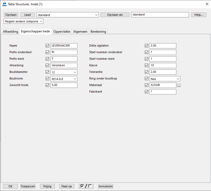Toggle the Start nummer onderdeel checkbox

147,52
